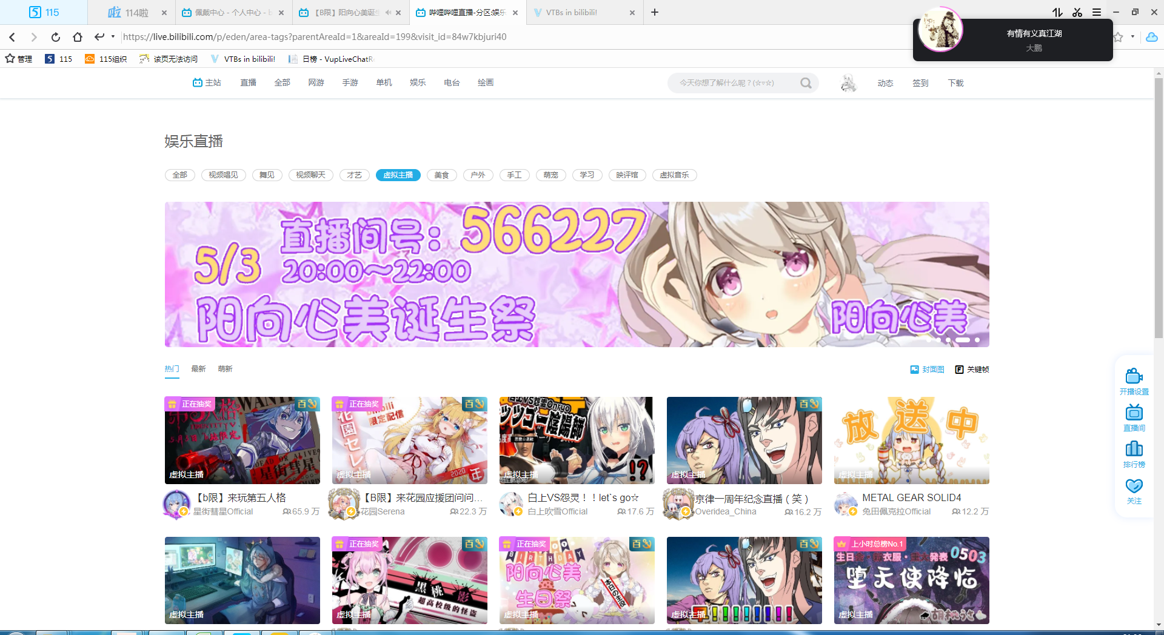Select the 最新 sorting tab
This screenshot has width=1164, height=635.
(x=198, y=369)
